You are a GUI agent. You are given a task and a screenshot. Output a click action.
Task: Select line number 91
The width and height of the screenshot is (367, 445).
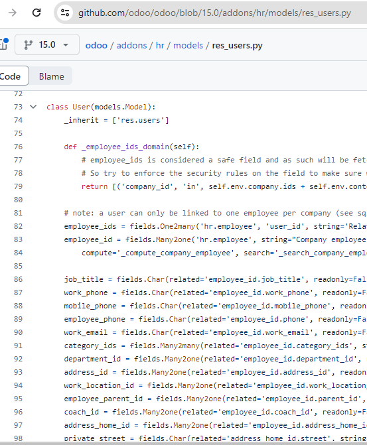(x=18, y=346)
